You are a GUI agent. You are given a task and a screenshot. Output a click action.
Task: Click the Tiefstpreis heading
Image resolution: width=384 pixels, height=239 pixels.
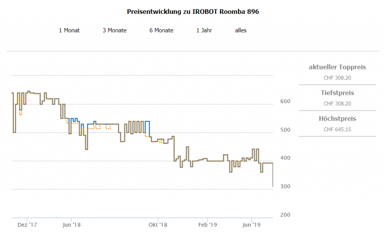tap(337, 93)
